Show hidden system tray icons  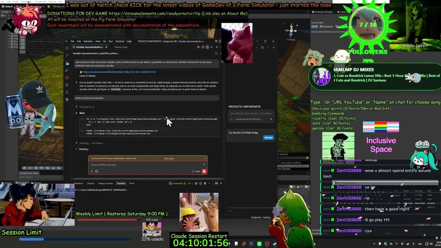[374, 244]
